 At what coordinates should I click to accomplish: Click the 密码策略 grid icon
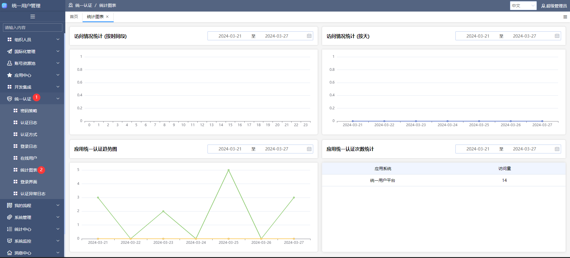point(15,110)
